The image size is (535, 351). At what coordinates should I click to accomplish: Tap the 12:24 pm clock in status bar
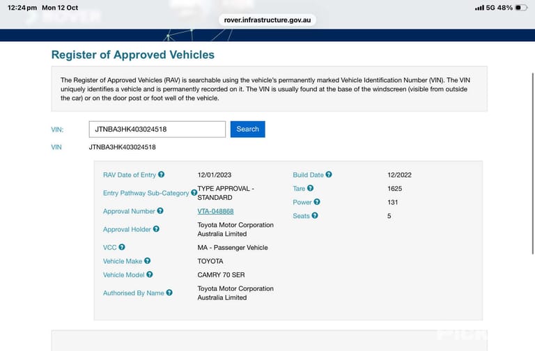22,8
